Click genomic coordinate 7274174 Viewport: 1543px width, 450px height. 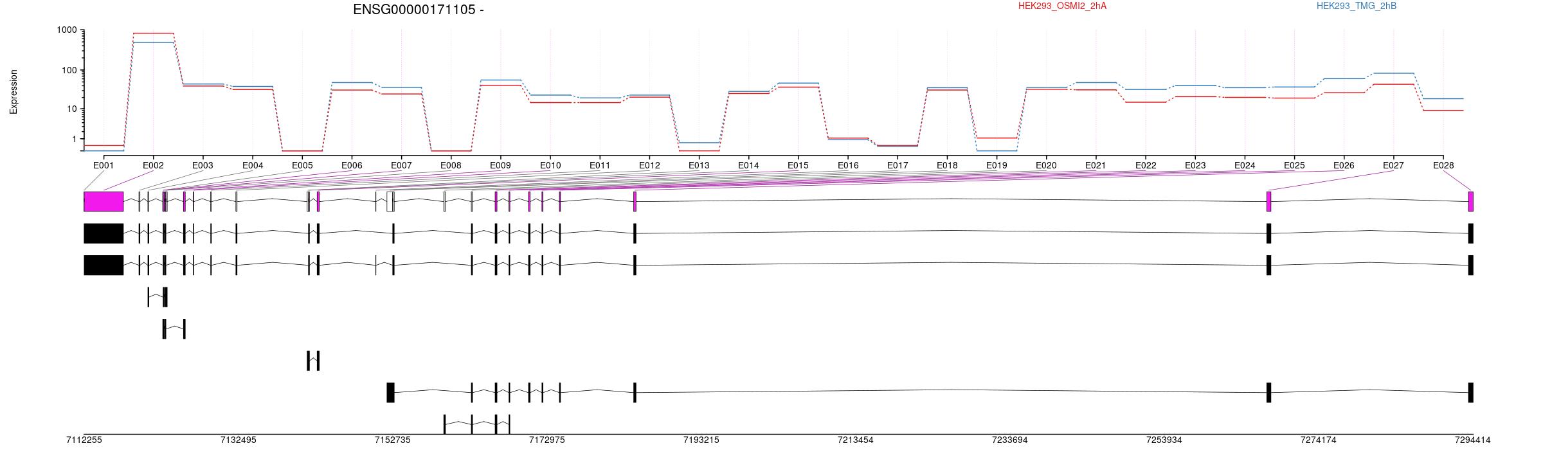coord(1319,440)
